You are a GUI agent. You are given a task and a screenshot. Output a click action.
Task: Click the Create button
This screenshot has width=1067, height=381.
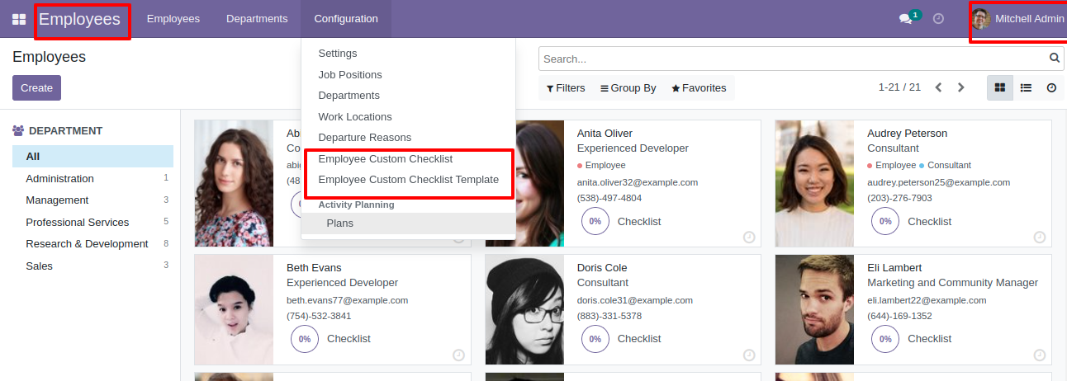point(36,88)
